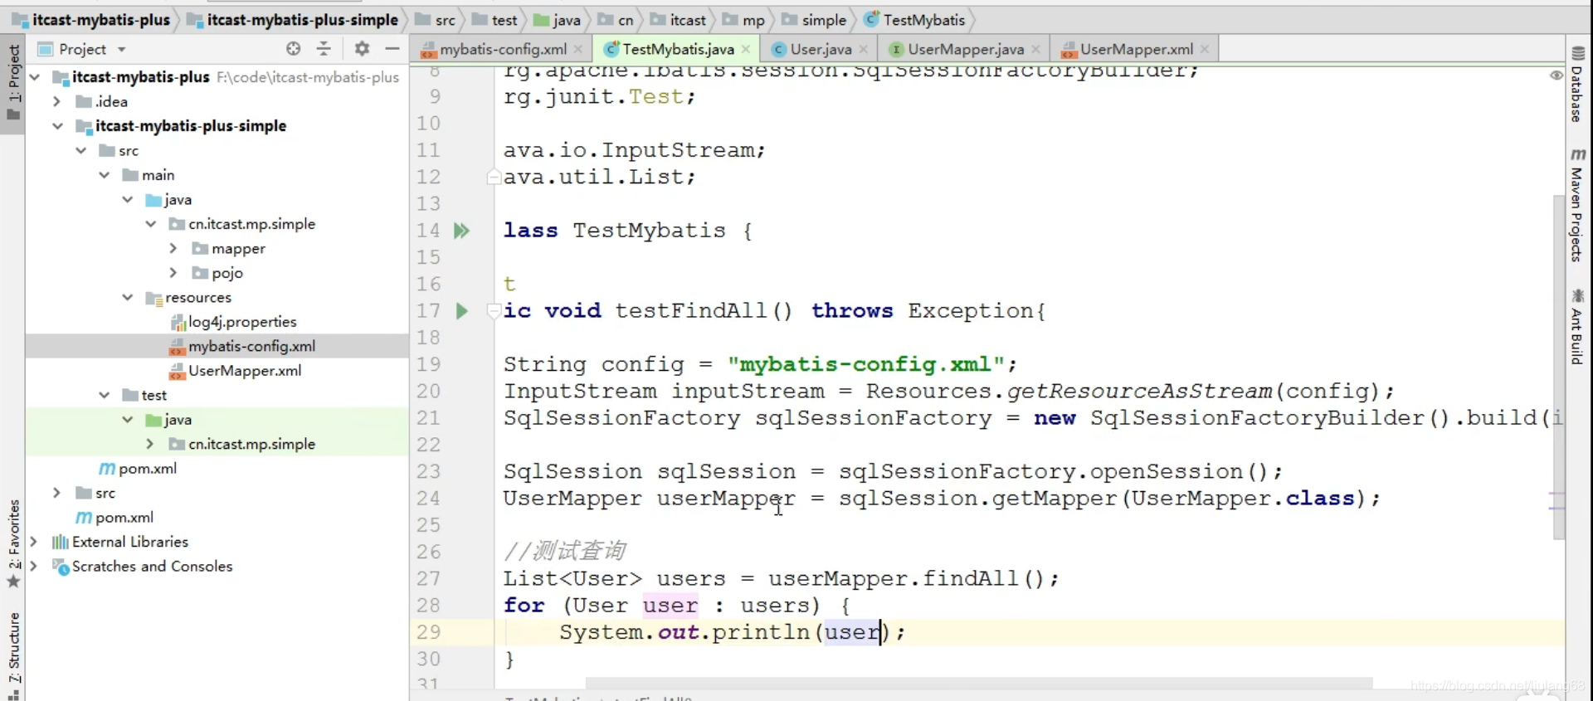This screenshot has height=701, width=1593.
Task: Click the editor horizontal scrollbar
Action: click(979, 684)
